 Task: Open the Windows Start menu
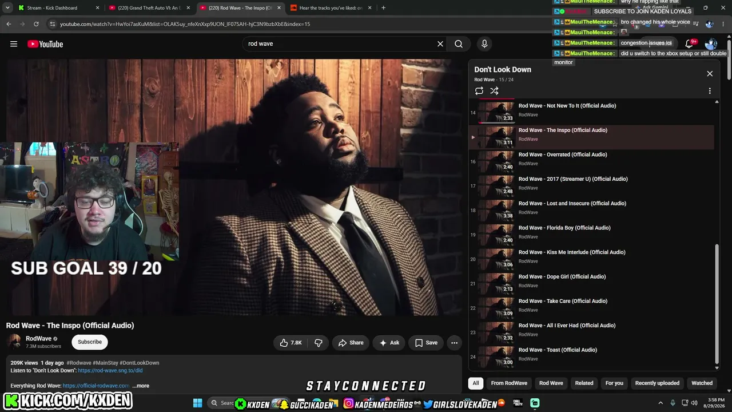coord(197,403)
